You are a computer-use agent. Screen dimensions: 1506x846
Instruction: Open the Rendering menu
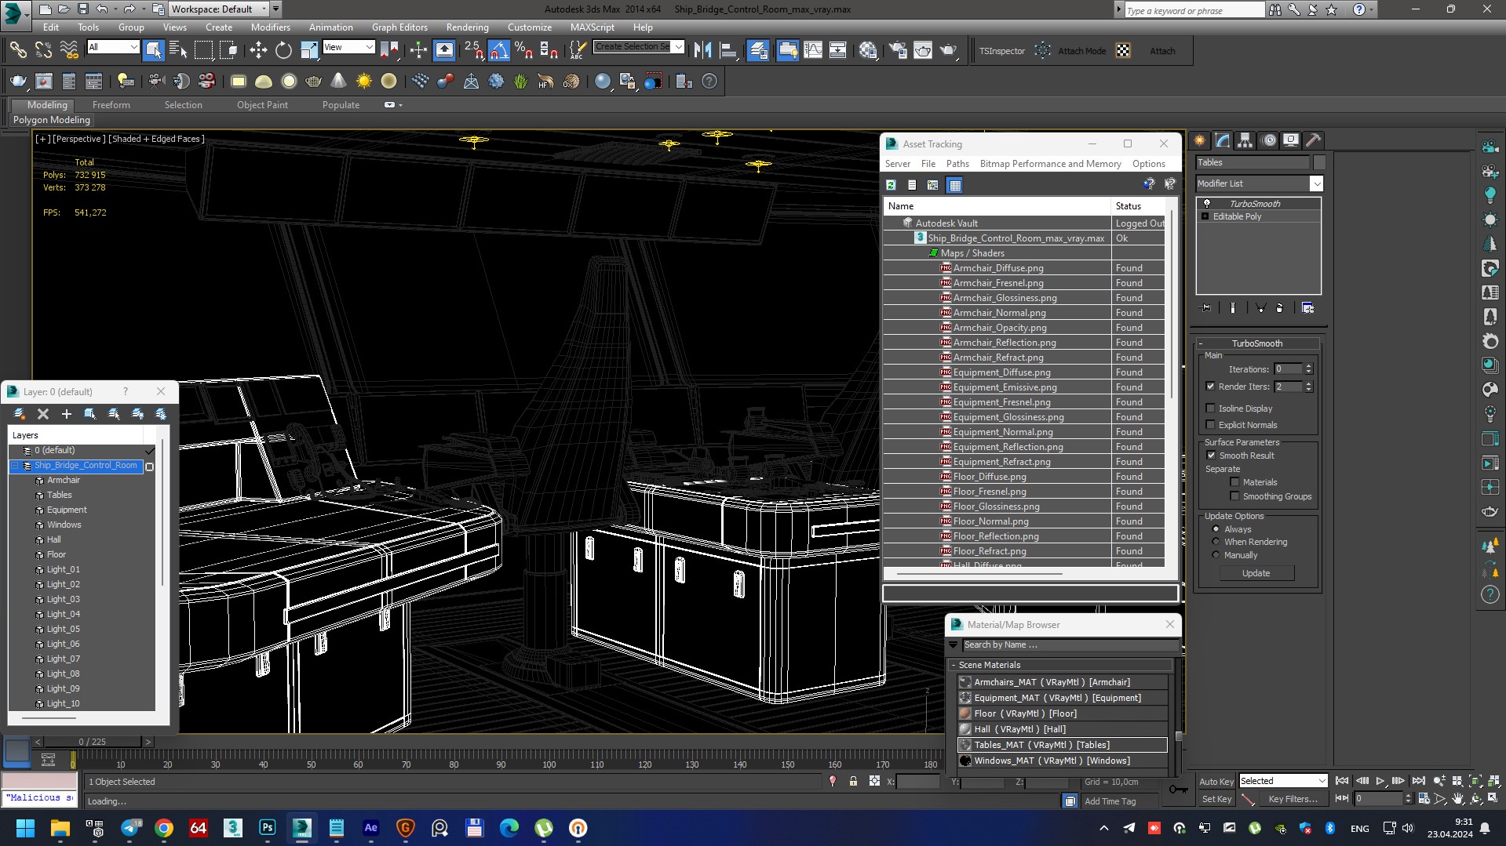pyautogui.click(x=467, y=27)
